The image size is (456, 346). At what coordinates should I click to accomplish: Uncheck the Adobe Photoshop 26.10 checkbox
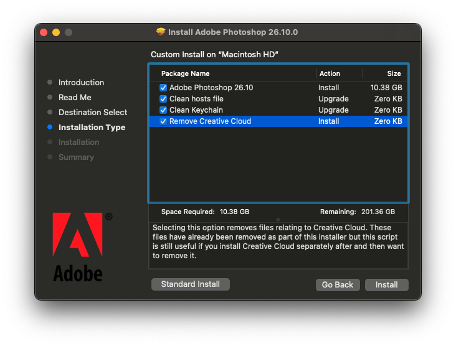163,88
